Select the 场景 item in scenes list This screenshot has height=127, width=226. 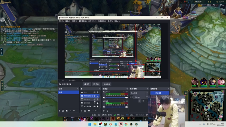(68, 92)
